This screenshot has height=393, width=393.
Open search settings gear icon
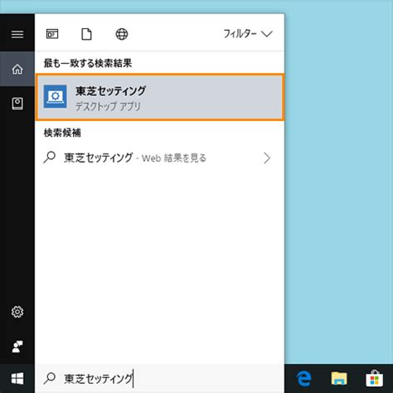pos(17,312)
